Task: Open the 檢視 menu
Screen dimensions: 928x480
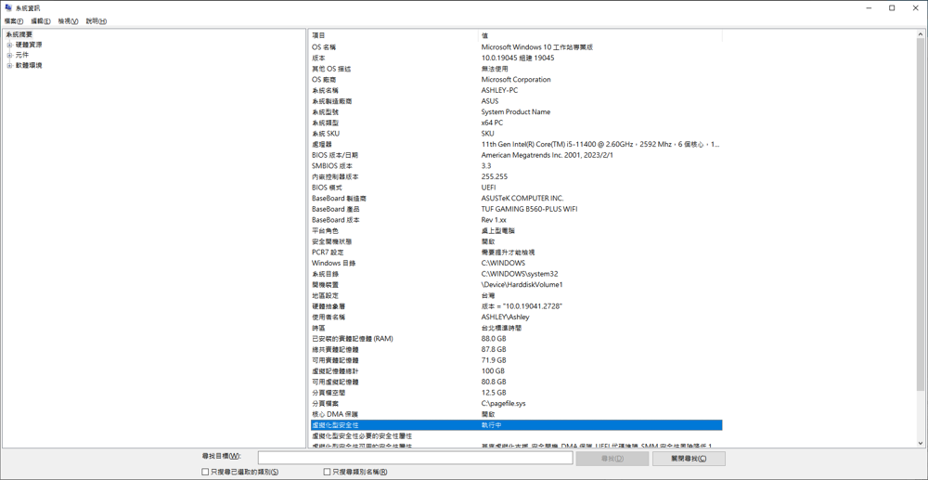Action: (68, 21)
